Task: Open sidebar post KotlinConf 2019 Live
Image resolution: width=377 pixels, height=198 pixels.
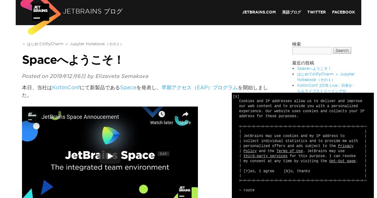Action: (325, 88)
